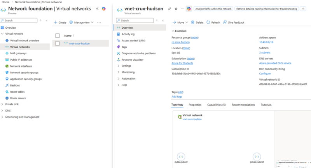Click the Network security groups shield icon
Screen dimensions: 311x168
coord(7,73)
